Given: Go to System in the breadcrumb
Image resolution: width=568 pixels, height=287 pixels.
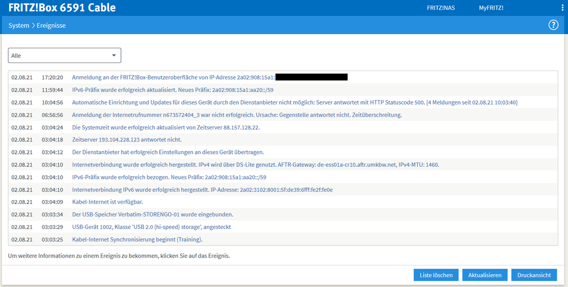Looking at the screenshot, I should [x=19, y=26].
